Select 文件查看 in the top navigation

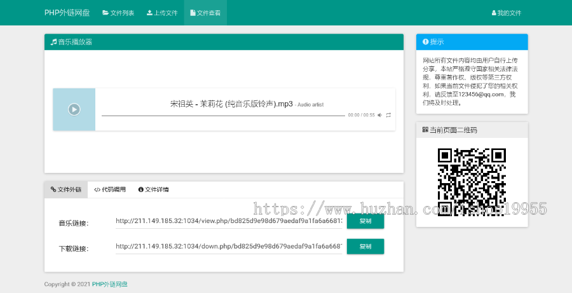[x=205, y=13]
